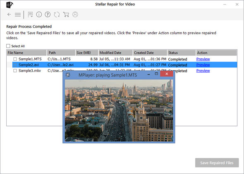Open the flag language dropdown icon
Image resolution: width=244 pixels, height=174 pixels.
[x=30, y=14]
